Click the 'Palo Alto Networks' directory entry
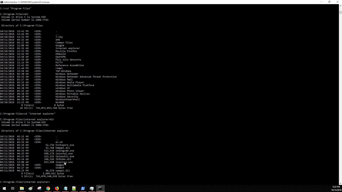The width and height of the screenshot is (342, 192). pyautogui.click(x=68, y=60)
